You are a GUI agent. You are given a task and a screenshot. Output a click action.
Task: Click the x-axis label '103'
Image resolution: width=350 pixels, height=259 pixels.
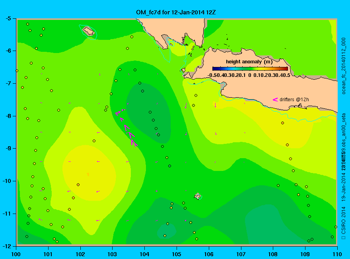coord(112,254)
